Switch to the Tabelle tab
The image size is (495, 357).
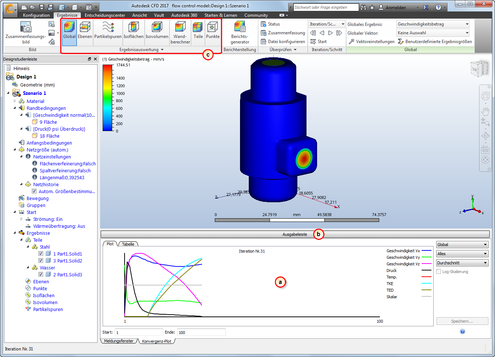pyautogui.click(x=128, y=244)
